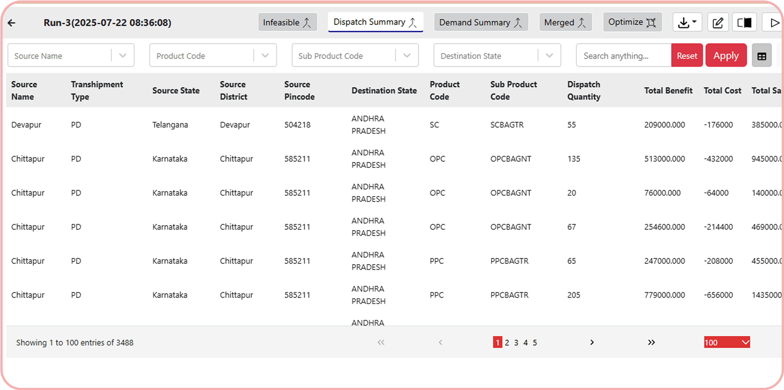
Task: Switch to the Infeasible tab
Action: pyautogui.click(x=287, y=23)
